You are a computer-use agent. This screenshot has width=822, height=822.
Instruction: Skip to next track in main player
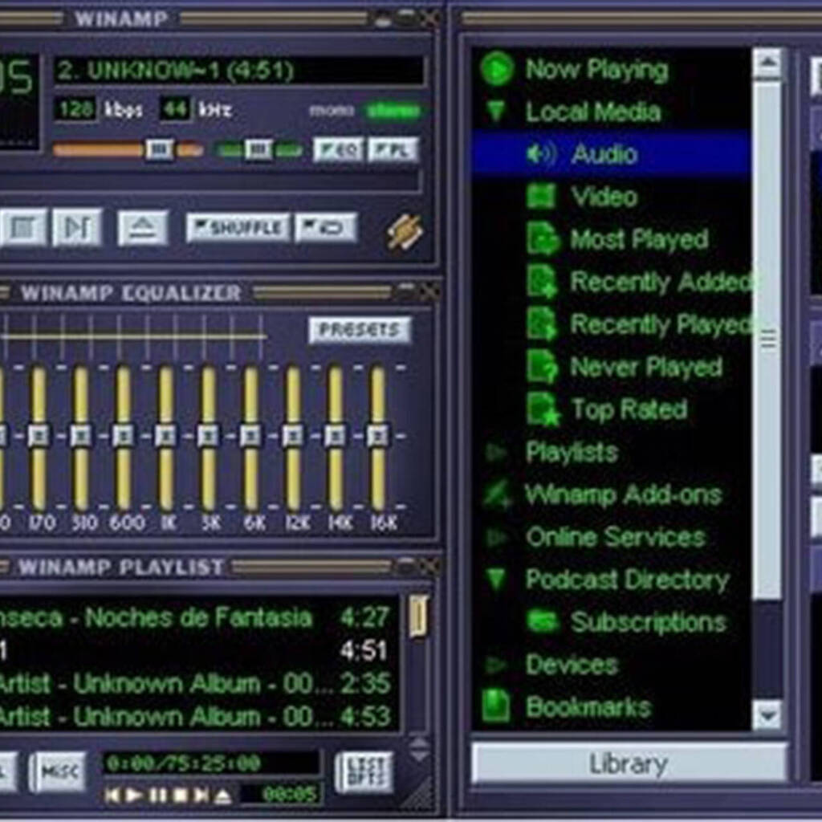click(76, 228)
